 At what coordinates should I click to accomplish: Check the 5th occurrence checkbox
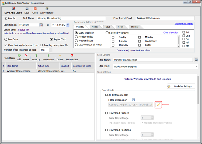click(184, 46)
